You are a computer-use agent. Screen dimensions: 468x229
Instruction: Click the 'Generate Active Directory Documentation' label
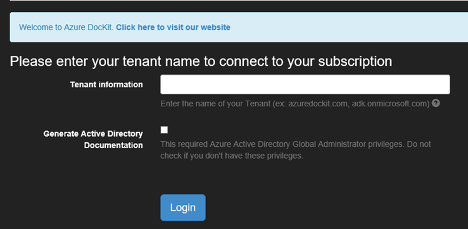coord(93,140)
